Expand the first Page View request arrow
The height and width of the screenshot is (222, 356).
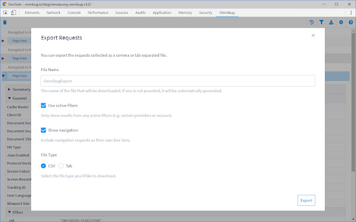[x=3, y=41]
